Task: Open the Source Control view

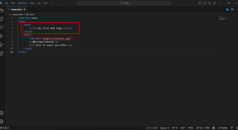Action: coord(2,36)
